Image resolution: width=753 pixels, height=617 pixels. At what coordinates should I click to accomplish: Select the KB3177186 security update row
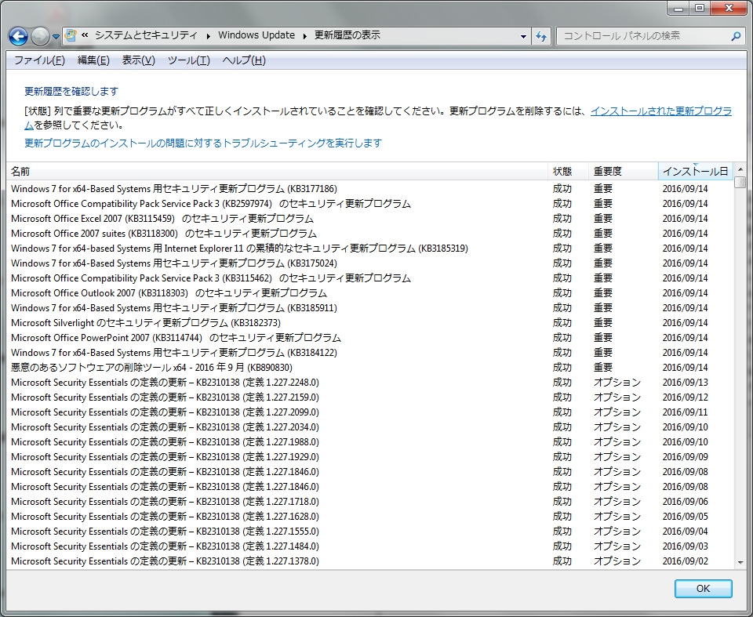tap(369, 189)
